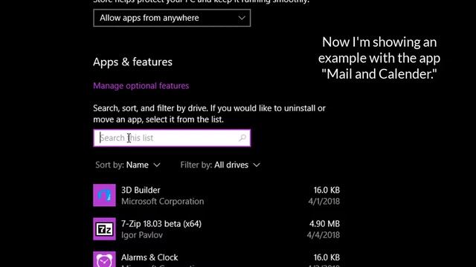Click the 4/1/2018 install date
This screenshot has height=267, width=476.
[x=324, y=201]
